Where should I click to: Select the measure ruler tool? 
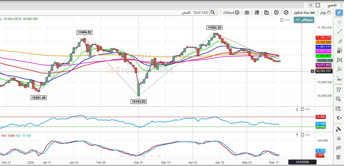click(338, 108)
